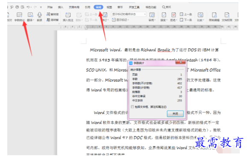This screenshot has height=156, width=247.
Task: Click the 中文字符 255 row
Action: [x=157, y=101]
